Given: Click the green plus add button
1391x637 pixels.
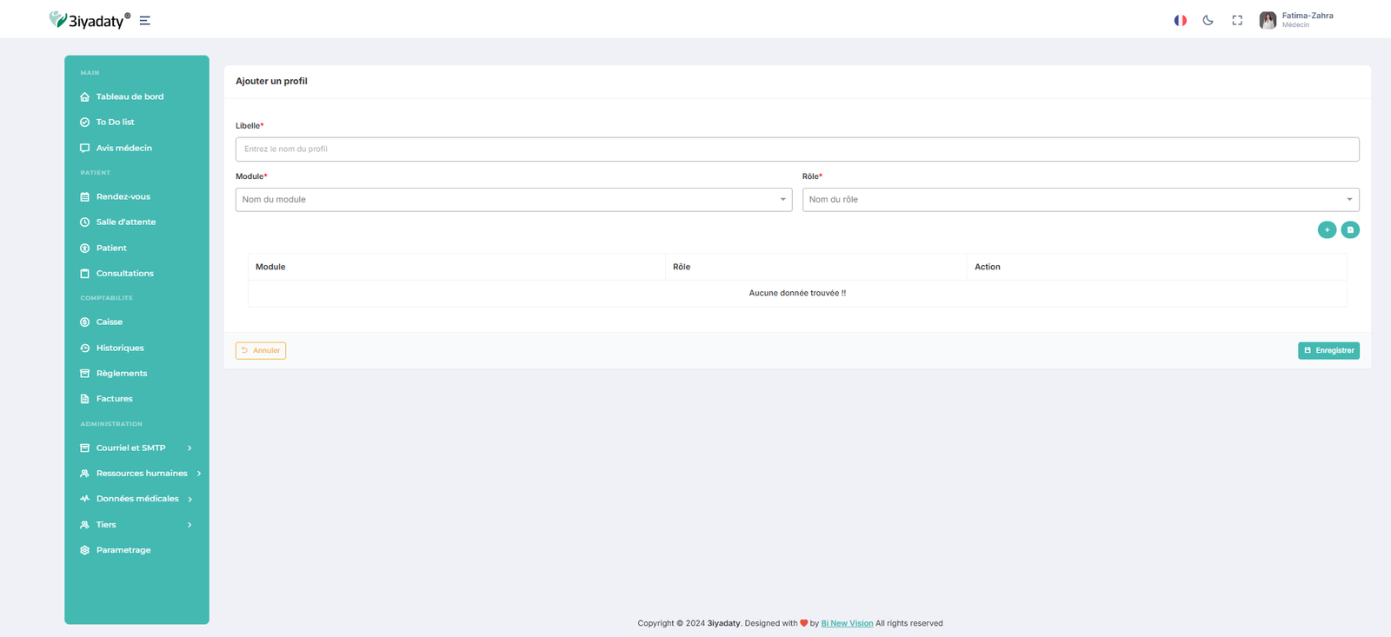Looking at the screenshot, I should 1327,229.
